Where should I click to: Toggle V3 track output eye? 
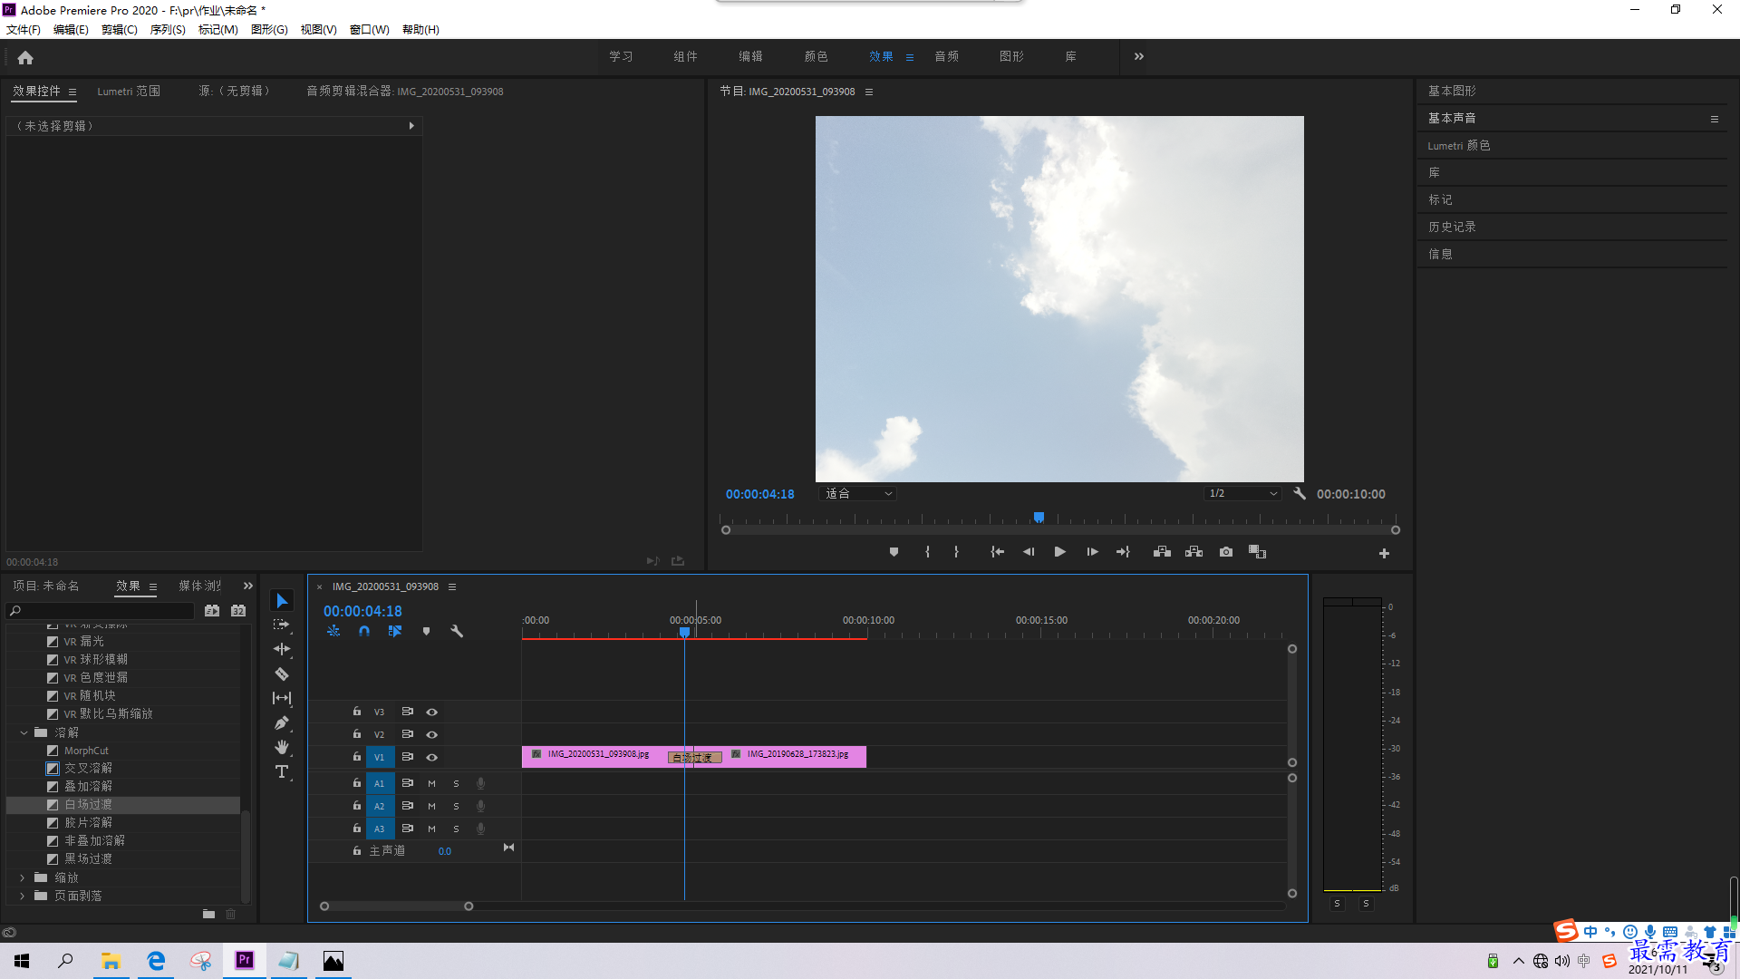pyautogui.click(x=432, y=712)
